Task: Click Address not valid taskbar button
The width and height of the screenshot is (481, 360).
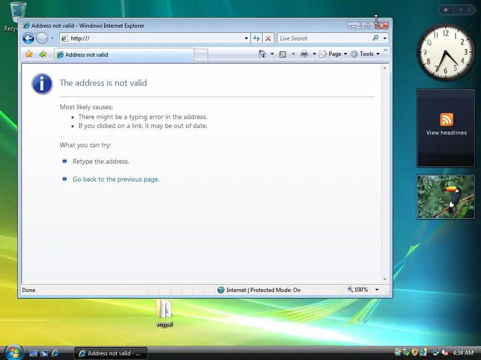Action: 111,353
